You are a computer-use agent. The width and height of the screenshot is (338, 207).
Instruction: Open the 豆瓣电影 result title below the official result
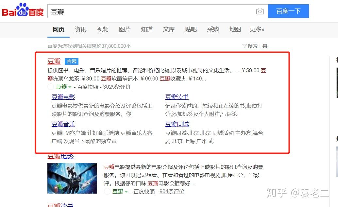(60, 156)
